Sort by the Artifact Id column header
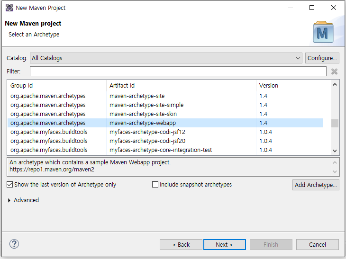 click(181, 86)
